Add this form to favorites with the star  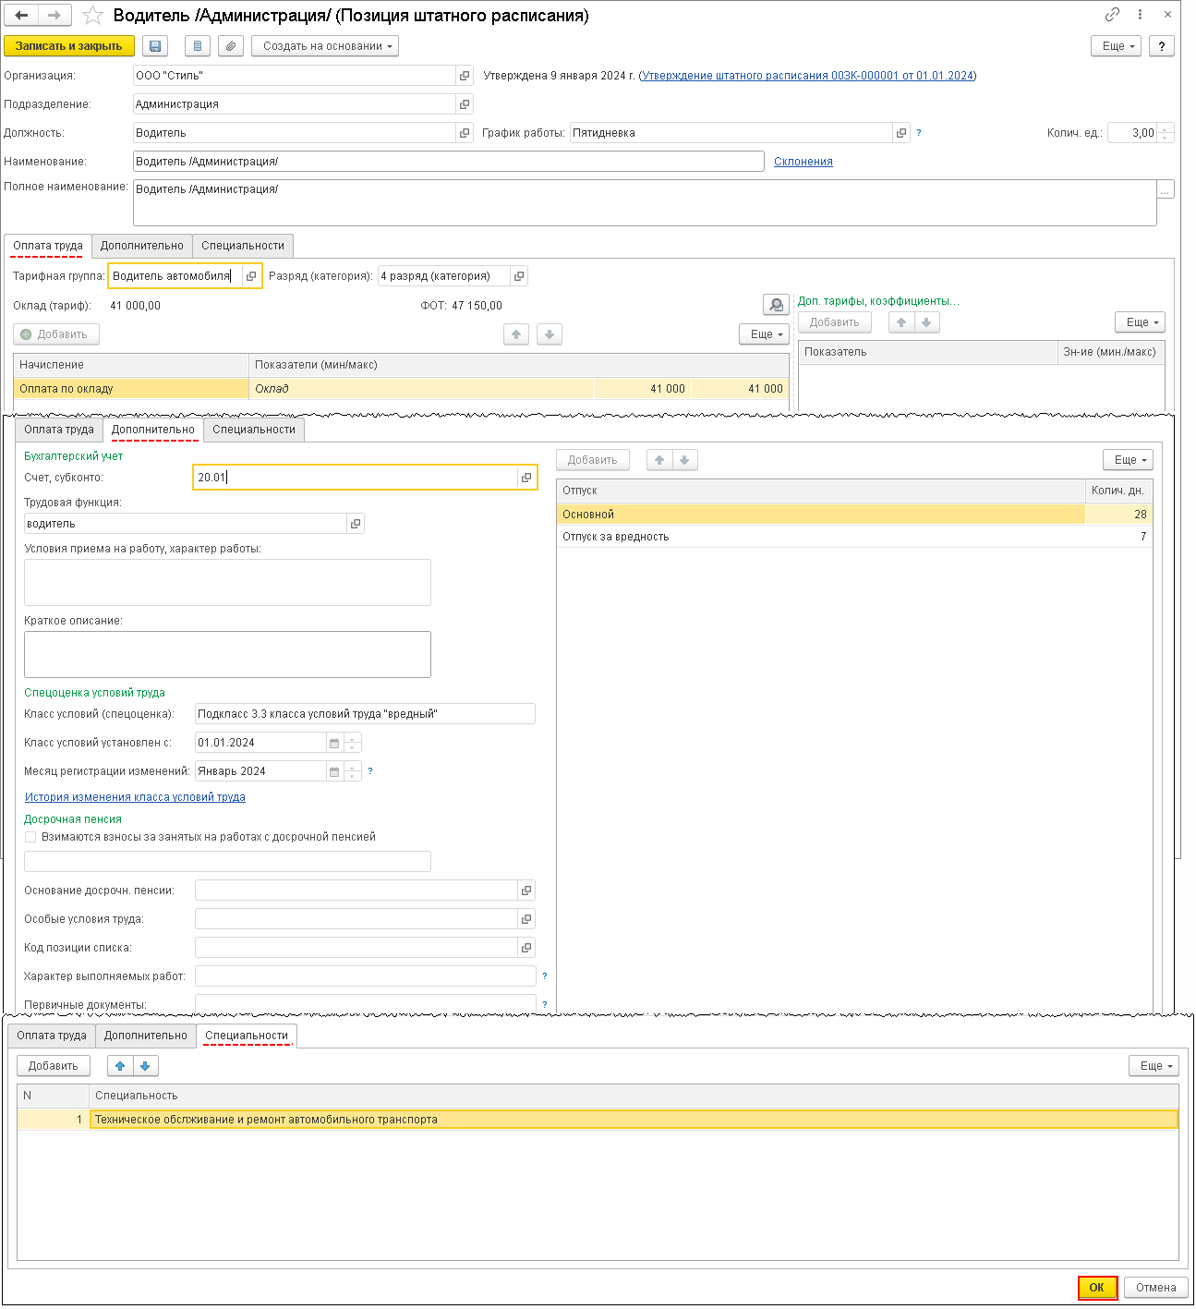click(92, 16)
